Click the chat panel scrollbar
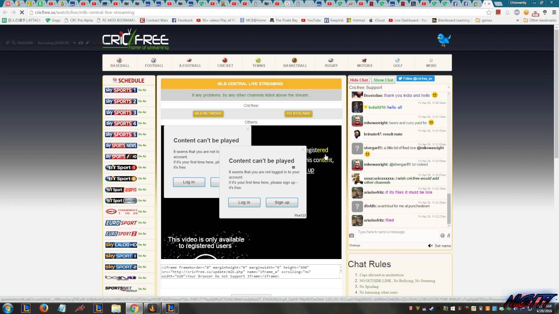559x314 pixels. click(449, 209)
